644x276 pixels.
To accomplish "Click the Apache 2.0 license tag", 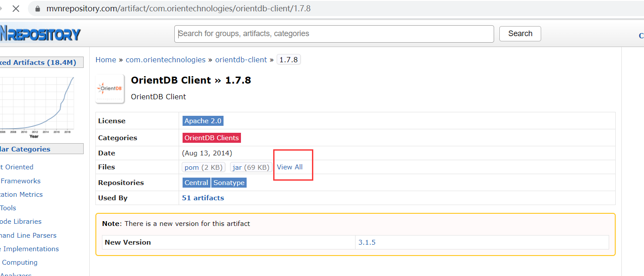I will coord(203,121).
